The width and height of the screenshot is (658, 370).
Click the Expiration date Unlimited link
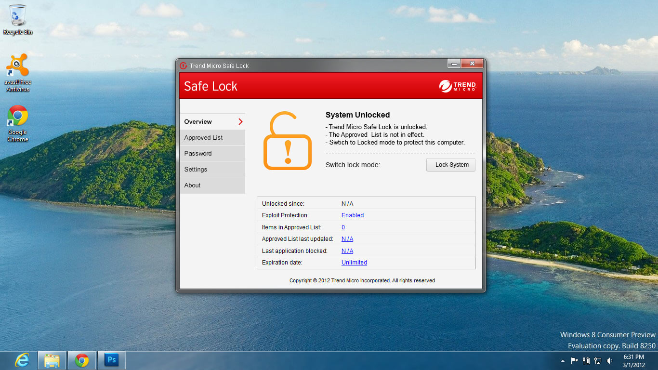(x=354, y=263)
